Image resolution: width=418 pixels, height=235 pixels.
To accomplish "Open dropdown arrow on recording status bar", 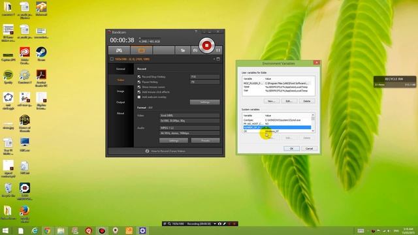I will 215,224.
